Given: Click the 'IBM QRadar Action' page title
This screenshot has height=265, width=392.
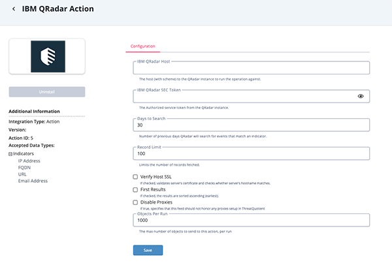Looking at the screenshot, I should click(57, 8).
